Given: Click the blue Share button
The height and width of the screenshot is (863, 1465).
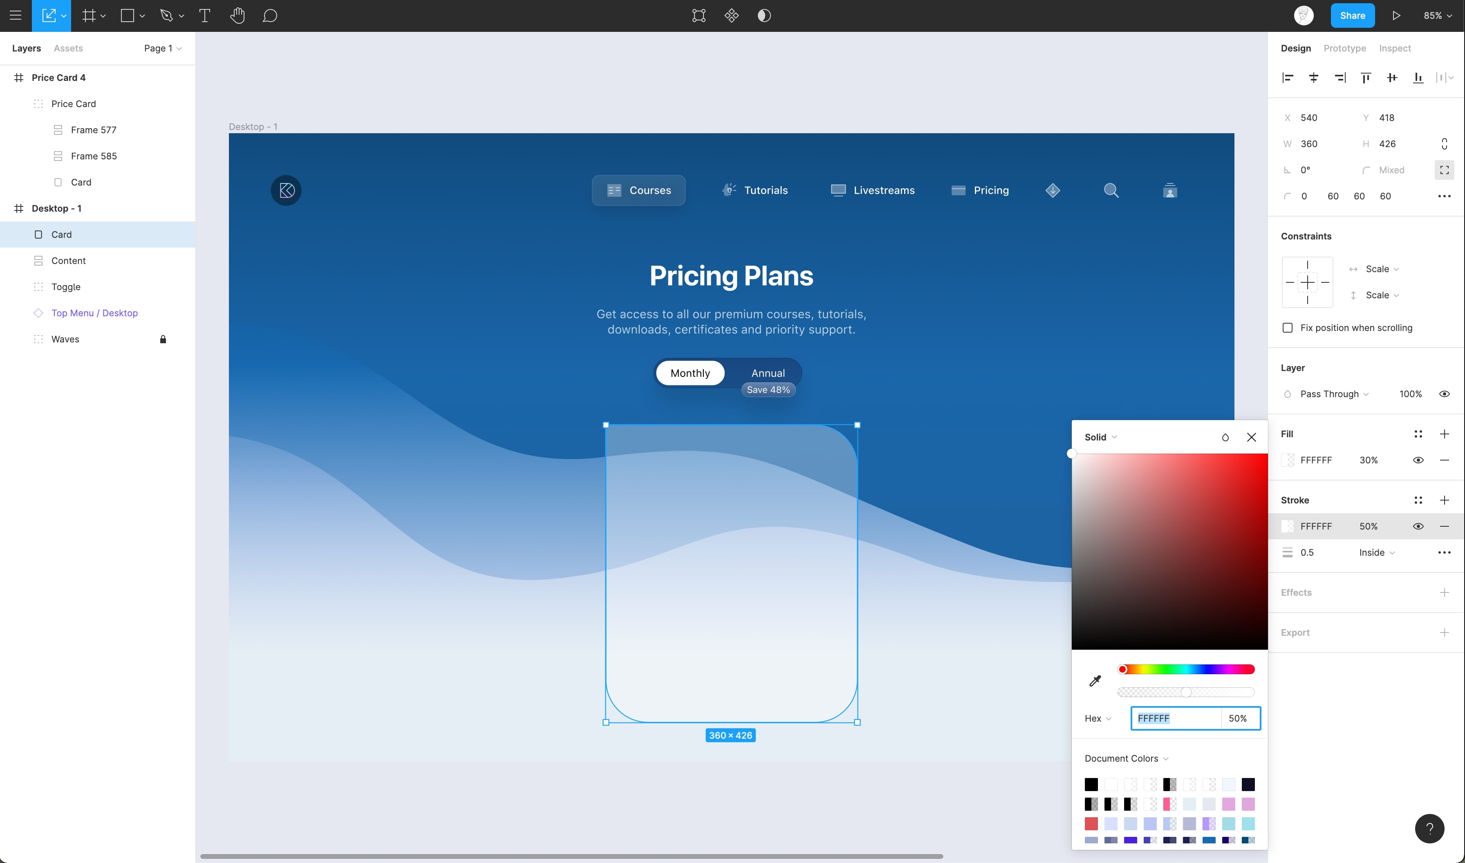Looking at the screenshot, I should (1352, 16).
